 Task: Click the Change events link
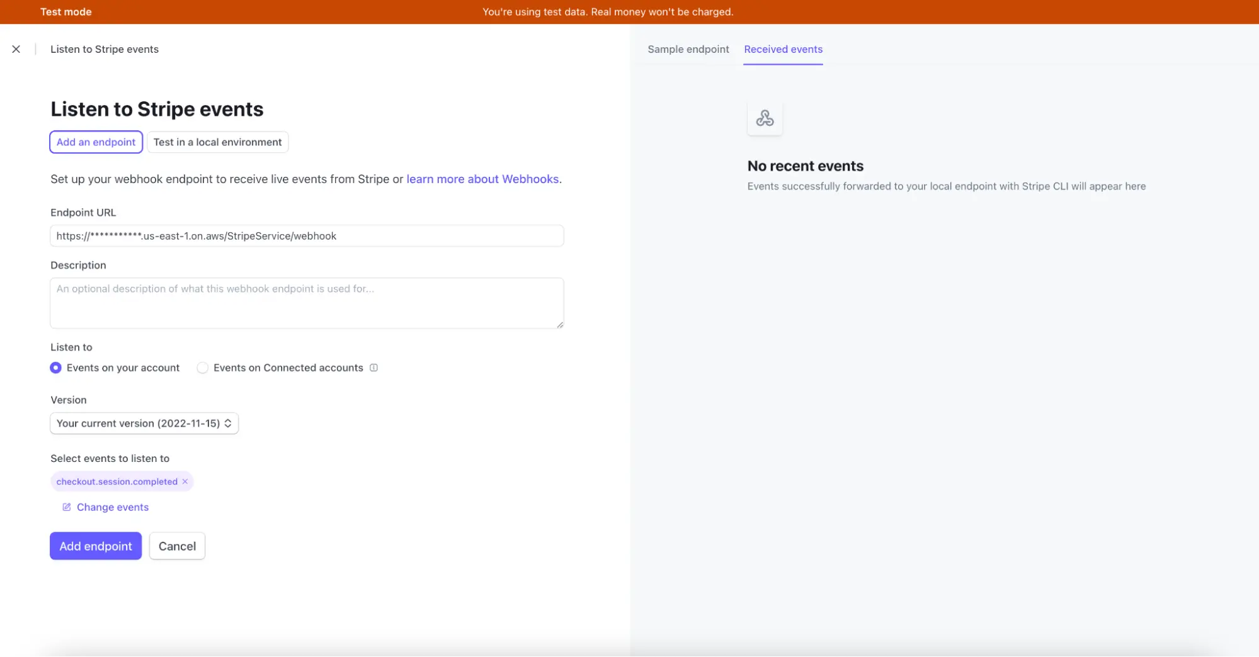pos(113,507)
